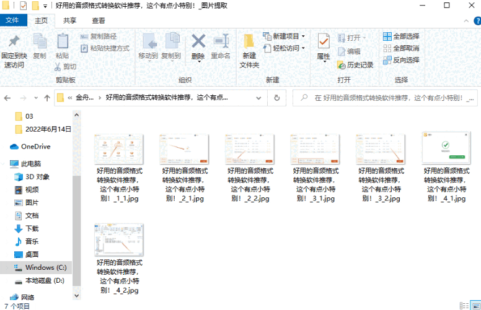Viewport: 481px width, 310px height.
Task: Click the Paste ribbon icon
Action: click(x=62, y=41)
